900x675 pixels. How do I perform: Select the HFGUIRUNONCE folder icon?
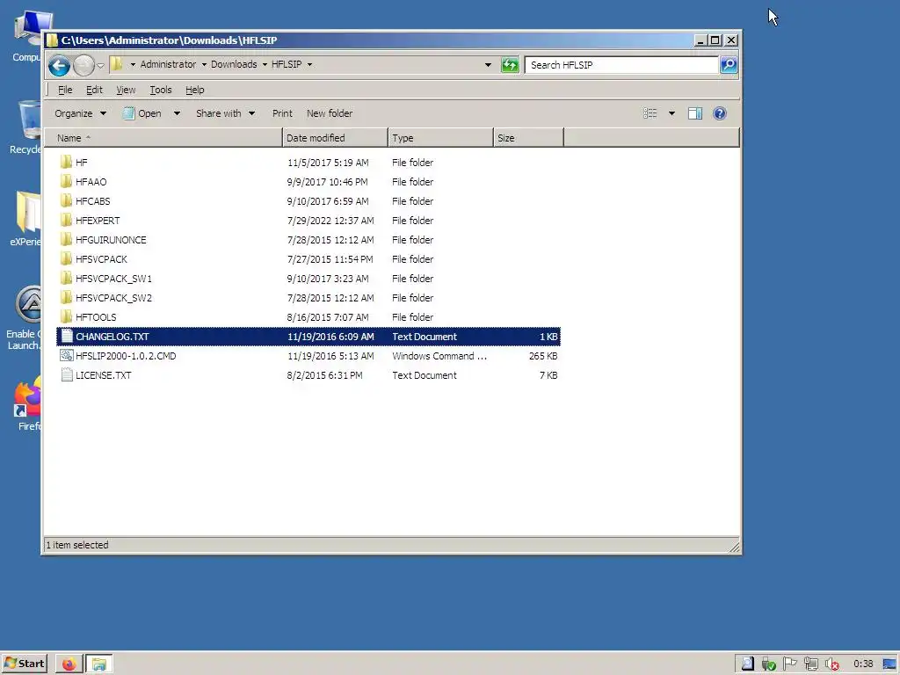point(66,239)
